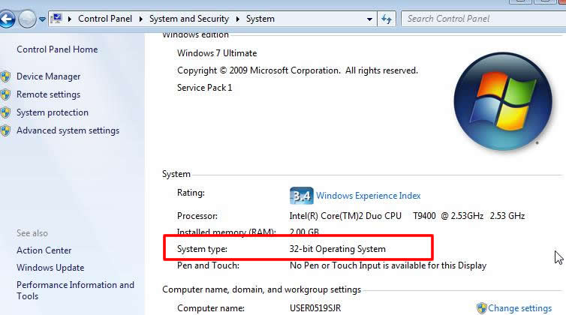Click the computer name 'USER0519SJR'
566x315 pixels.
[315, 308]
